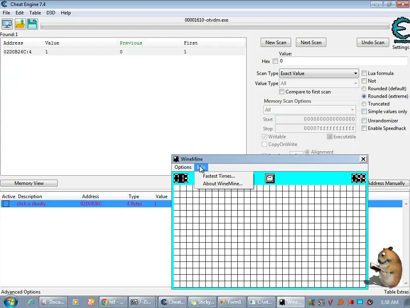Image resolution: width=410 pixels, height=308 pixels.
Task: Click the scan progress bar
Action: (215, 26)
